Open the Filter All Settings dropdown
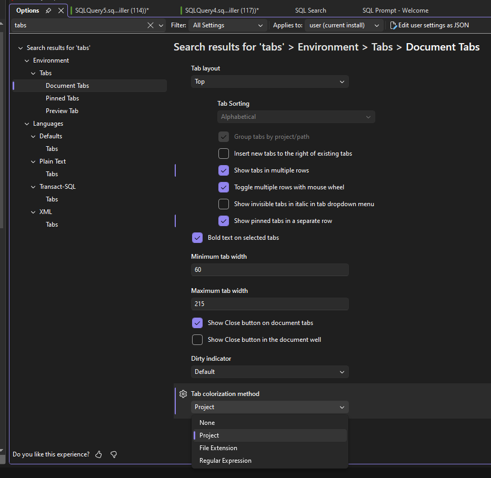 click(x=228, y=25)
